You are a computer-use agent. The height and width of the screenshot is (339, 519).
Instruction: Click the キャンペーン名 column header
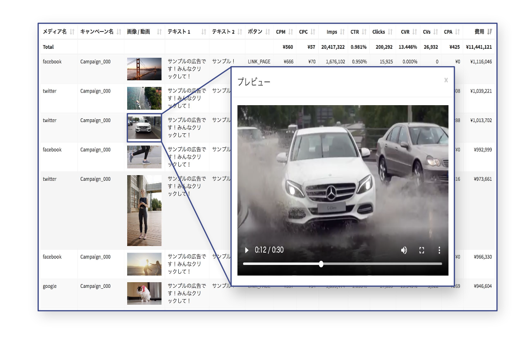coord(97,32)
